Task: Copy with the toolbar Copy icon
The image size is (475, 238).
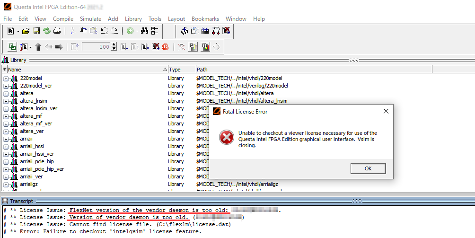Action: pyautogui.click(x=83, y=31)
